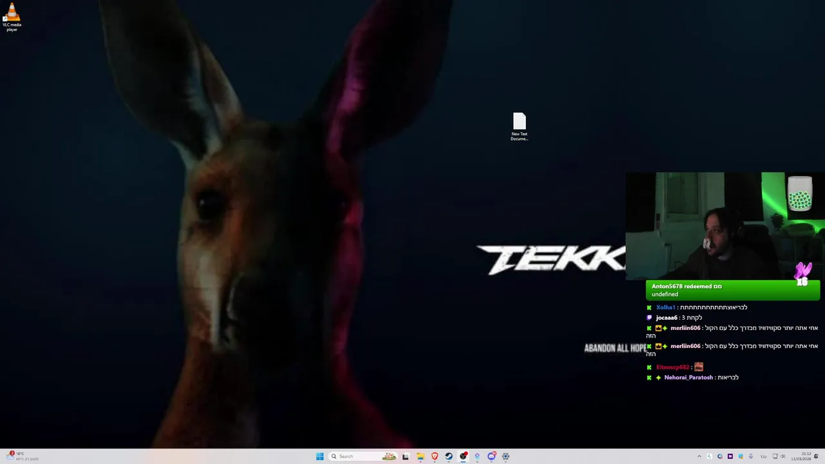
Task: Open Task View from the taskbar
Action: pyautogui.click(x=405, y=456)
